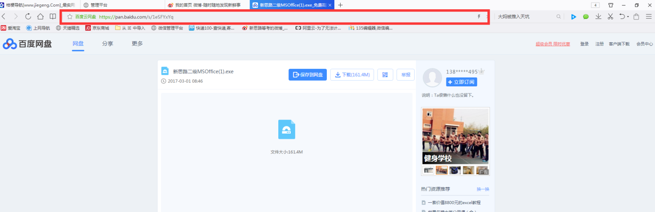The width and height of the screenshot is (655, 212).
Task: Click the 登录 link
Action: coord(584,44)
